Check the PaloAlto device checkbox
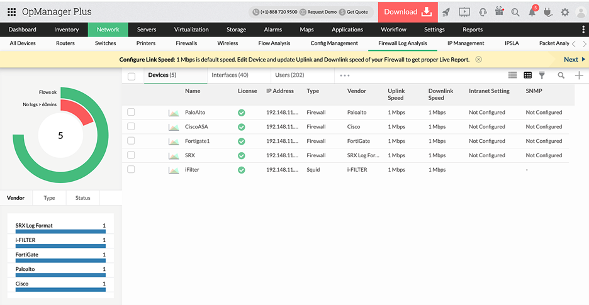This screenshot has width=589, height=305. [131, 112]
